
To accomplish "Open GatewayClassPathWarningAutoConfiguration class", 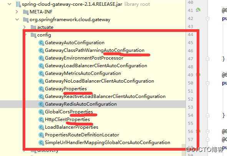I will click(95, 50).
